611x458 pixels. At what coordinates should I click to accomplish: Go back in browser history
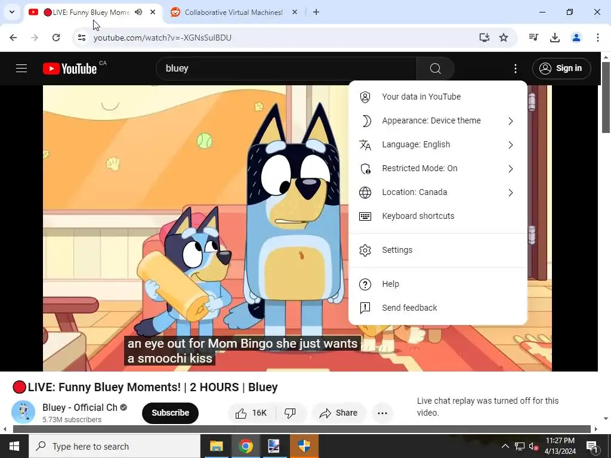[13, 38]
